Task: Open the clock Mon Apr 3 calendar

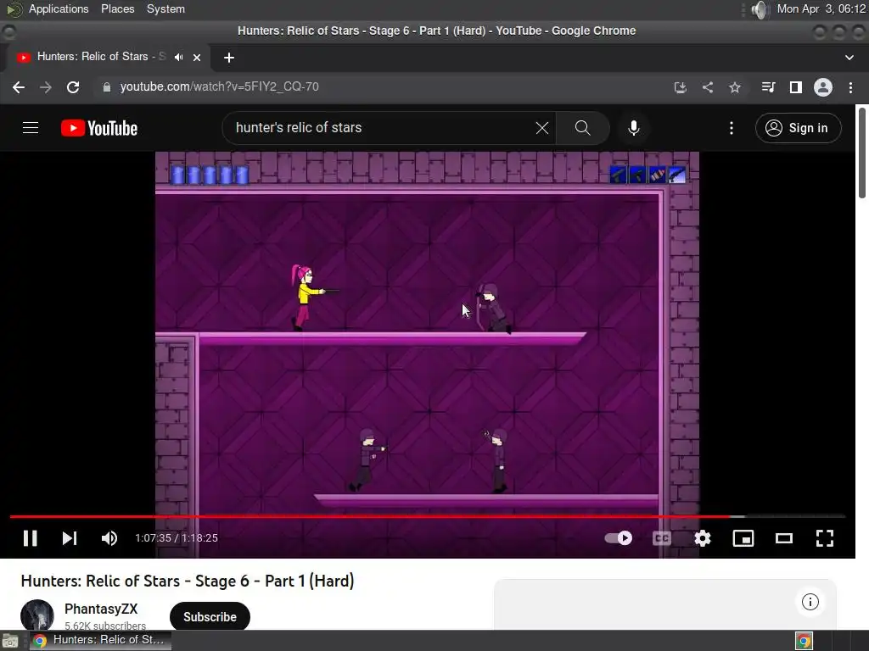Action: tap(821, 8)
